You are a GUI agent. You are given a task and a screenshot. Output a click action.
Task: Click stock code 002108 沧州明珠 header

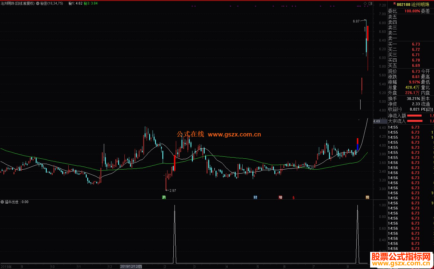point(413,4)
